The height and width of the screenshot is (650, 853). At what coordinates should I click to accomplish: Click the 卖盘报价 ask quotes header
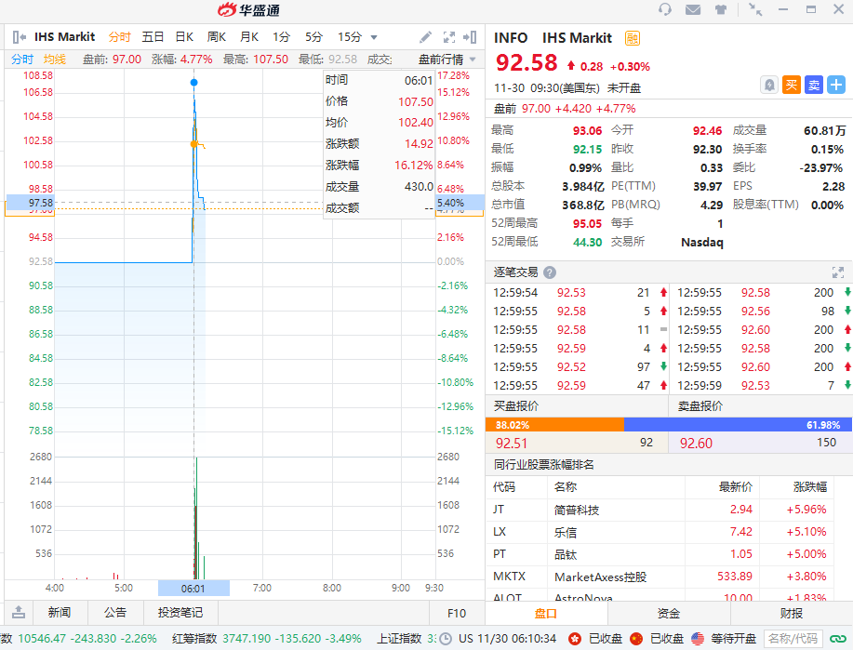[x=700, y=406]
